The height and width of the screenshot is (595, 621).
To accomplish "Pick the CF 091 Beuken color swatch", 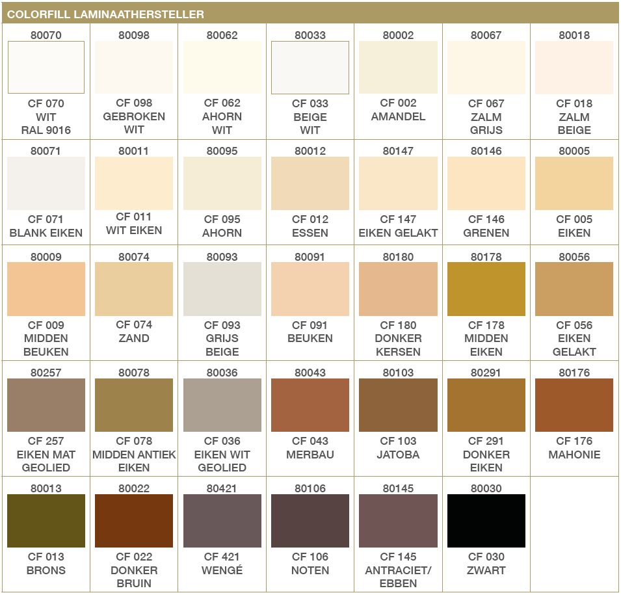I will click(x=310, y=289).
